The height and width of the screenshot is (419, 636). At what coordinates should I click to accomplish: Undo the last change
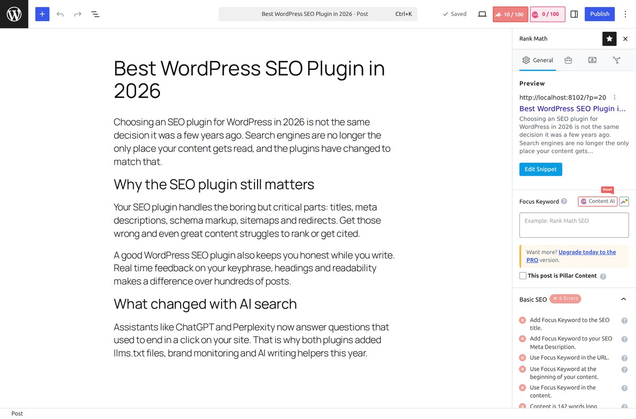pyautogui.click(x=60, y=14)
